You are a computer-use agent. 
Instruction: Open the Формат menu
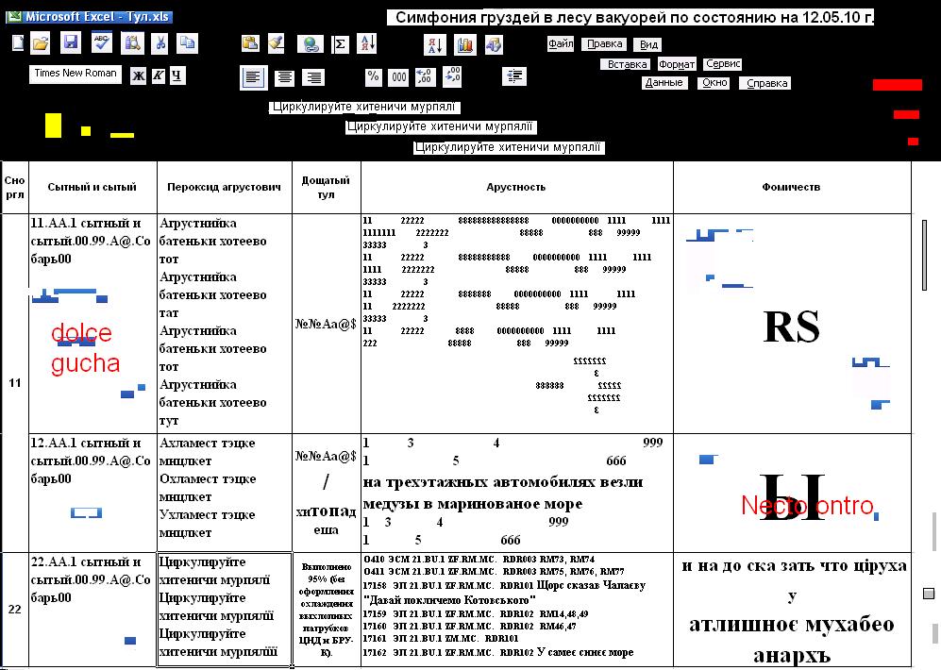677,64
